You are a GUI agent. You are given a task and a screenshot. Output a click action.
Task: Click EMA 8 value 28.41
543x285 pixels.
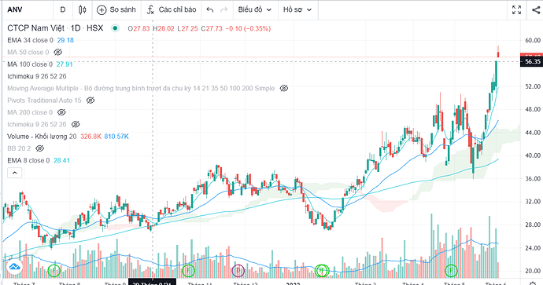61,161
